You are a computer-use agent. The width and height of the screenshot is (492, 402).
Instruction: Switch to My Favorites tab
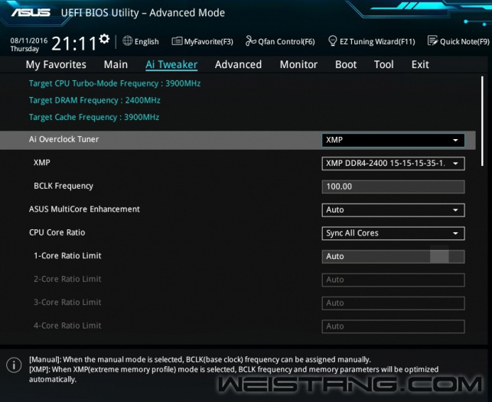56,64
